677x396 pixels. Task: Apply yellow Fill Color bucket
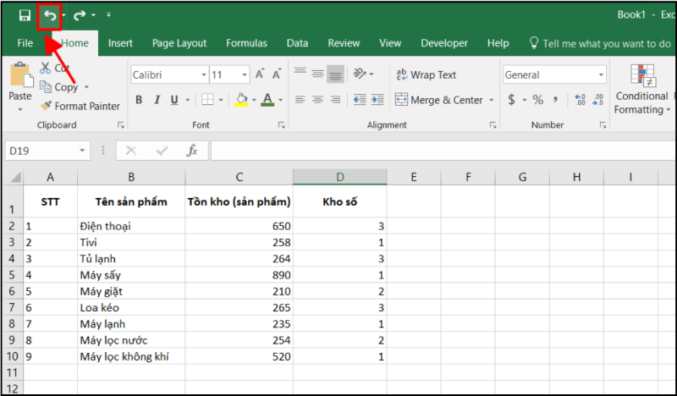click(x=241, y=100)
